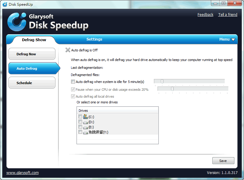Click the 'Or select one or more drives' text

tap(97, 102)
